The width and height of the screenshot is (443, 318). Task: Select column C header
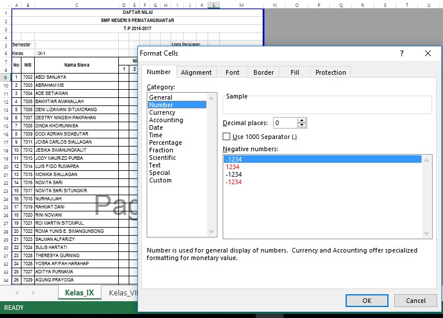(77, 5)
